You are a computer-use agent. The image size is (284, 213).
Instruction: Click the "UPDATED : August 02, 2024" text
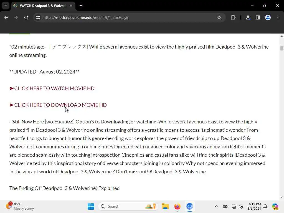(x=44, y=72)
